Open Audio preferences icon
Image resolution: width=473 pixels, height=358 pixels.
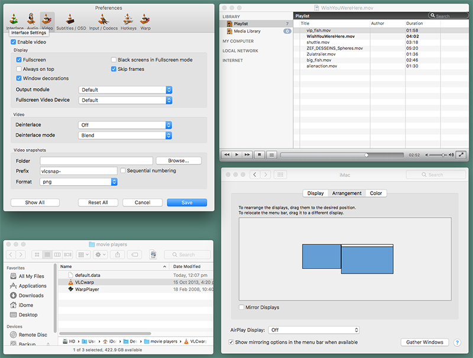pyautogui.click(x=31, y=19)
